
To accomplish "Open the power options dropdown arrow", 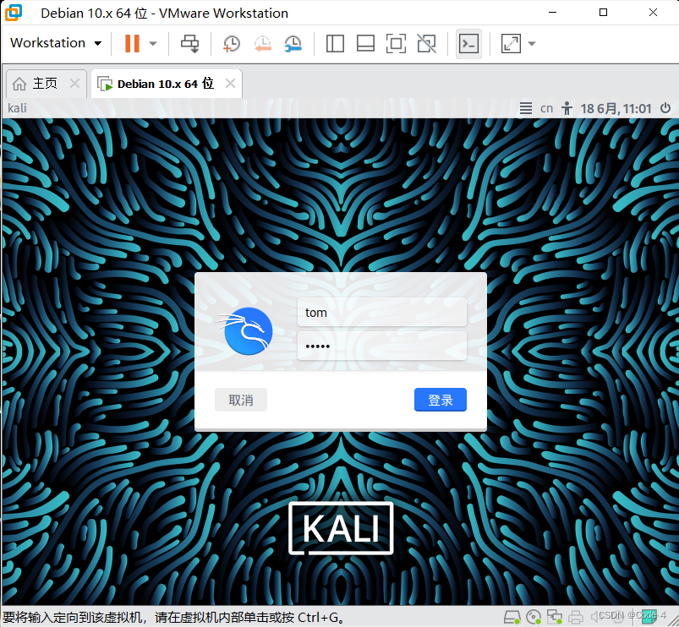I will point(152,43).
